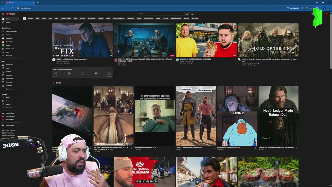
Task: Filter feed by New to you chip
Action: click(x=195, y=19)
